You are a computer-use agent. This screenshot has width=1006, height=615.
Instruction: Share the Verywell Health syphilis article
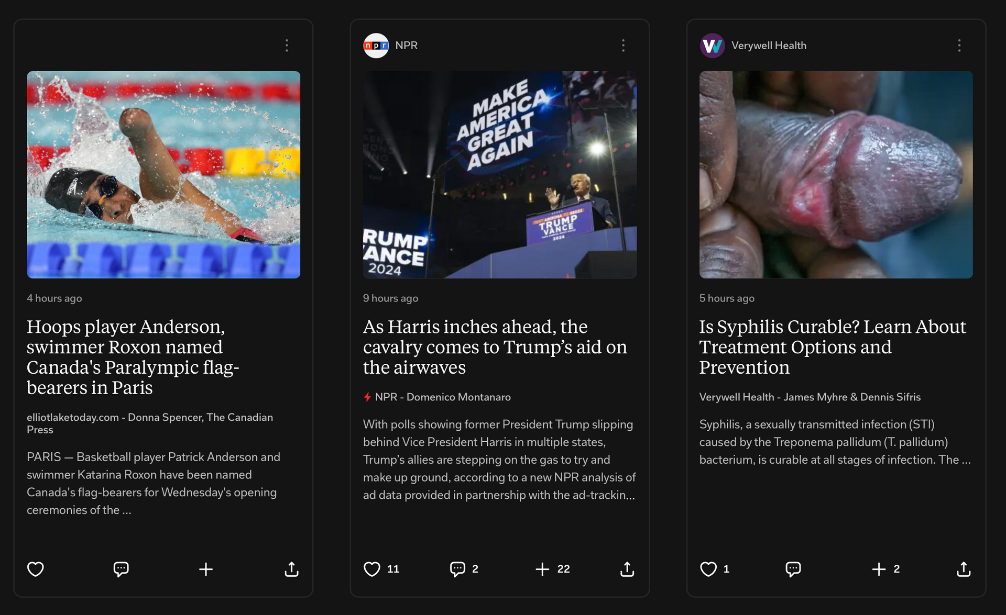(x=964, y=569)
